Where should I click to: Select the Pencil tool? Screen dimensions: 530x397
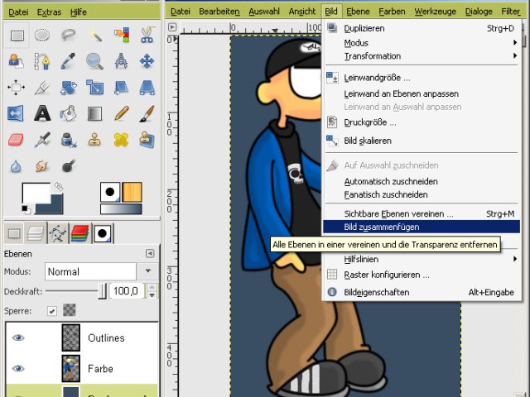pyautogui.click(x=122, y=113)
